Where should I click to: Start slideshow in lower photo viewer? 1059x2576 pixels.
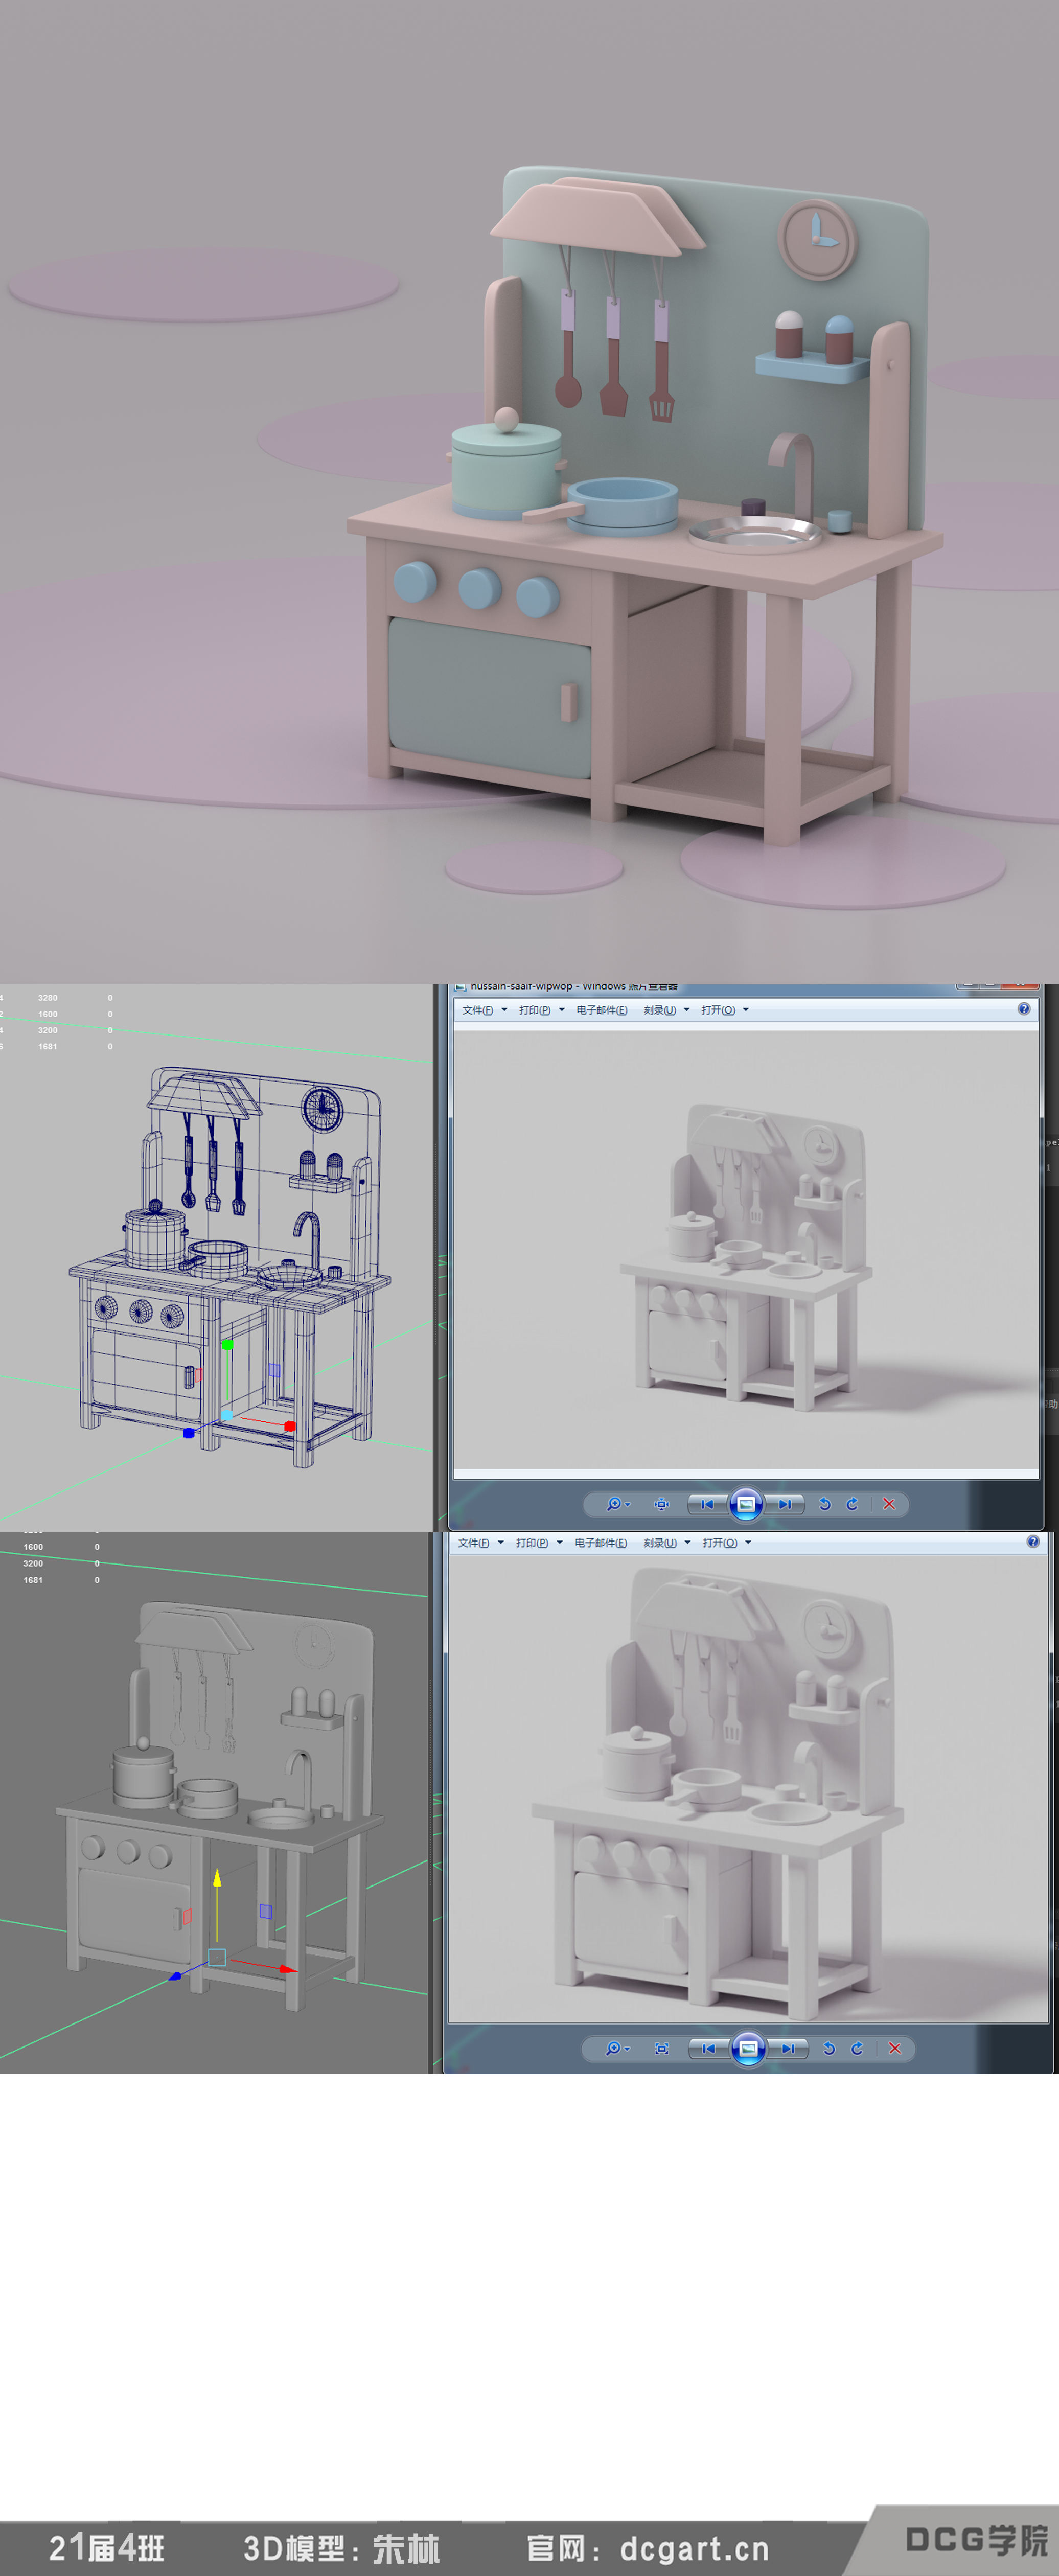pos(748,2049)
